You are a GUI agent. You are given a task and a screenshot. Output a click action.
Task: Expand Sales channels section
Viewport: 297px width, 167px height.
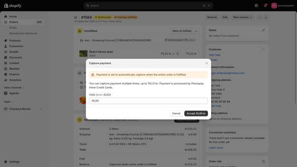pyautogui.click(x=14, y=87)
